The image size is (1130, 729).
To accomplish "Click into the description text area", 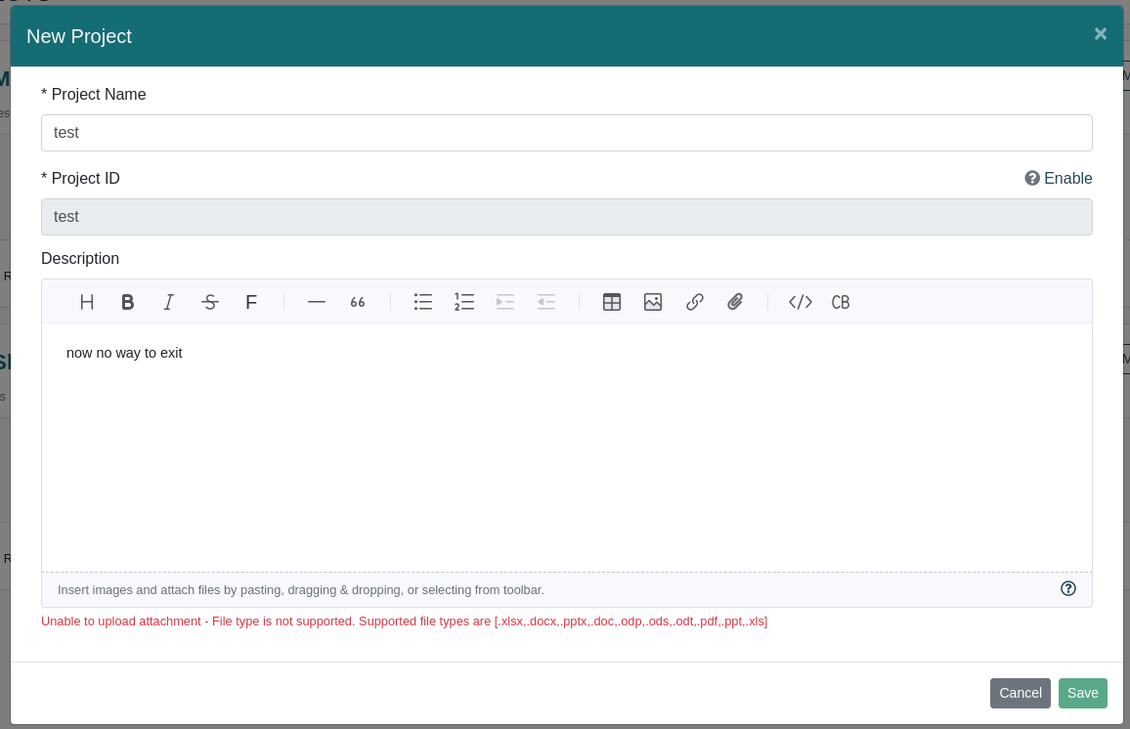I will (x=566, y=447).
